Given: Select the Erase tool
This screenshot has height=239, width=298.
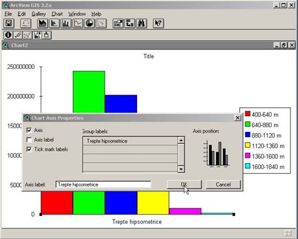Looking at the screenshot, I should pos(18,35).
